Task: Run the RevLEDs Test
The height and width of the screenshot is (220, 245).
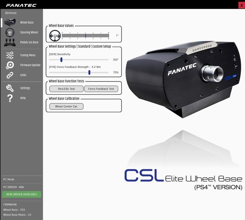Action: coord(66,89)
